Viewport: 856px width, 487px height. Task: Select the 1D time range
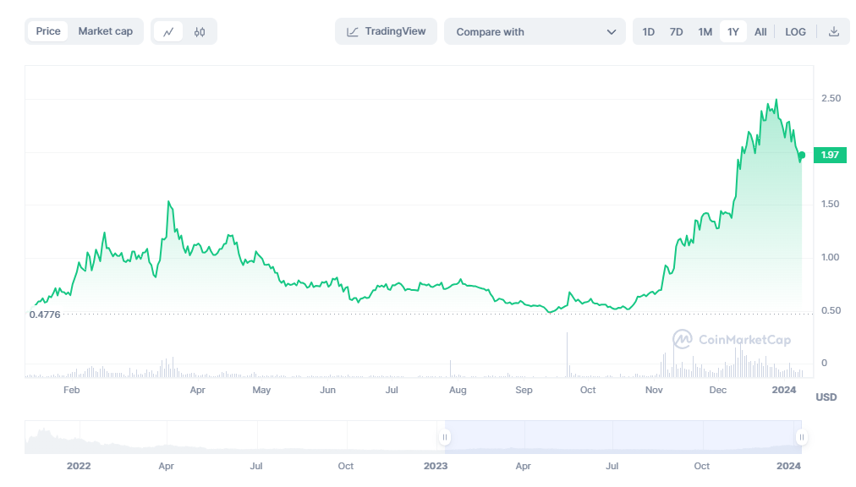(x=649, y=32)
